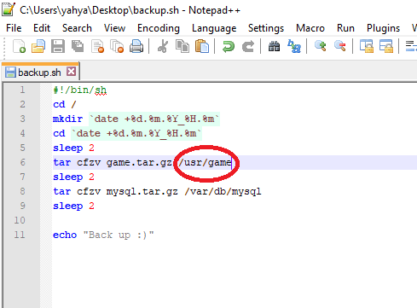
Task: Cut the selection with the scissors icon
Action: [x=163, y=46]
